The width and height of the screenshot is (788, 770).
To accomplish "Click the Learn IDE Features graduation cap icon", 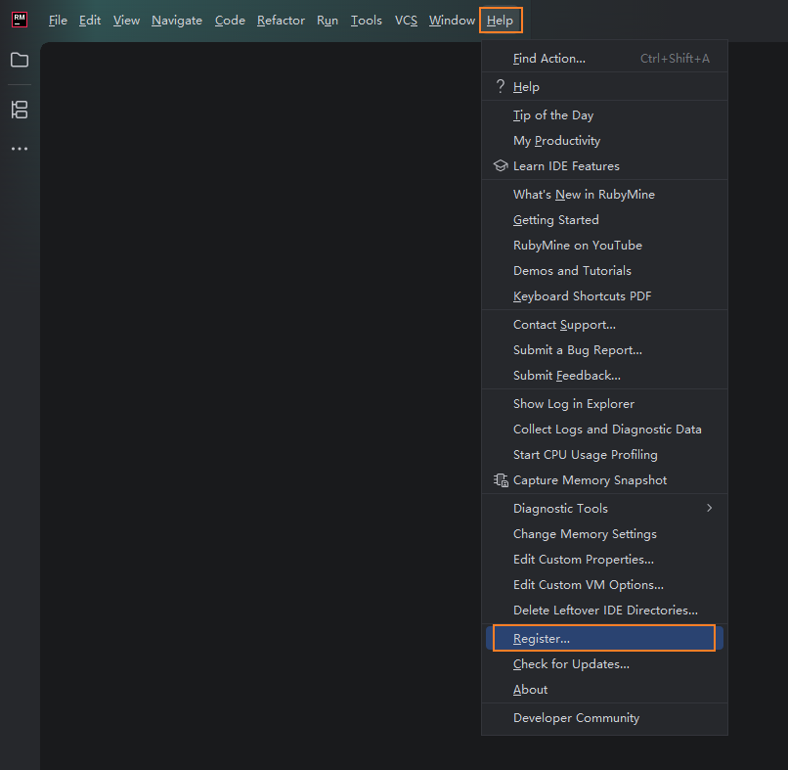I will (501, 165).
